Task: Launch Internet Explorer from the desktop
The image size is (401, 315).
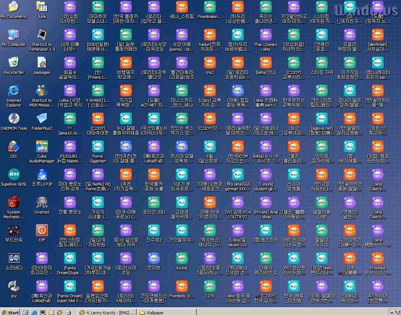Action: [x=14, y=91]
